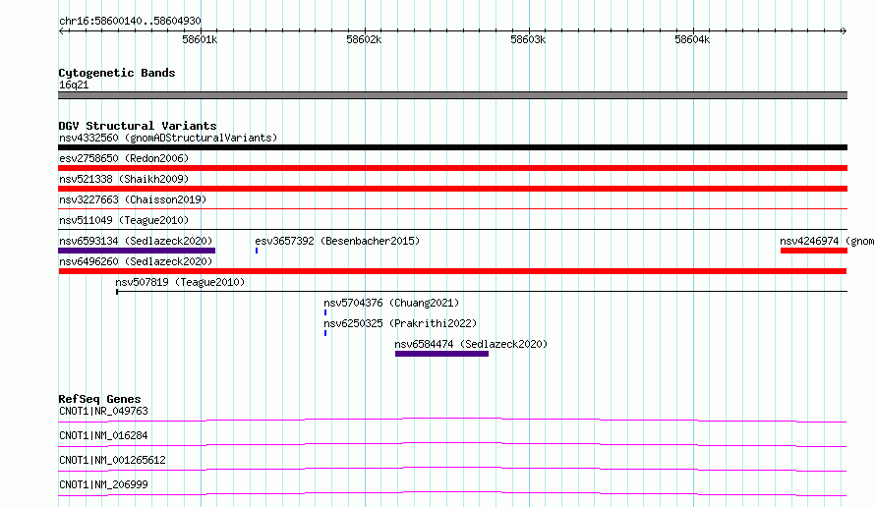Click the gray 16q21 cytogenetic band bar

tap(452, 95)
